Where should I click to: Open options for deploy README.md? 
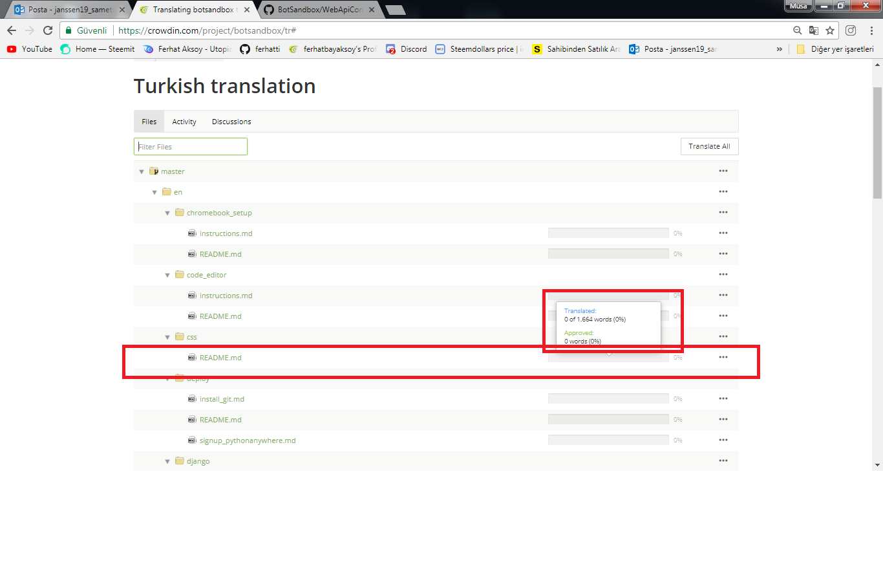click(x=723, y=419)
